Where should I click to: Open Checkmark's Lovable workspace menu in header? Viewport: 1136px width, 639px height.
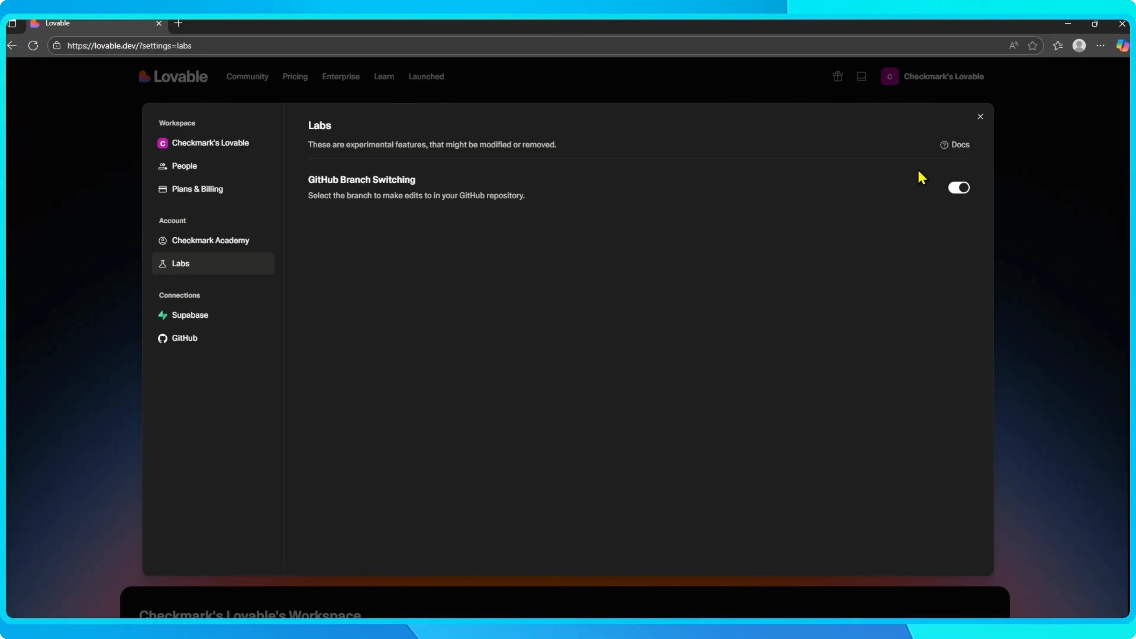(932, 76)
